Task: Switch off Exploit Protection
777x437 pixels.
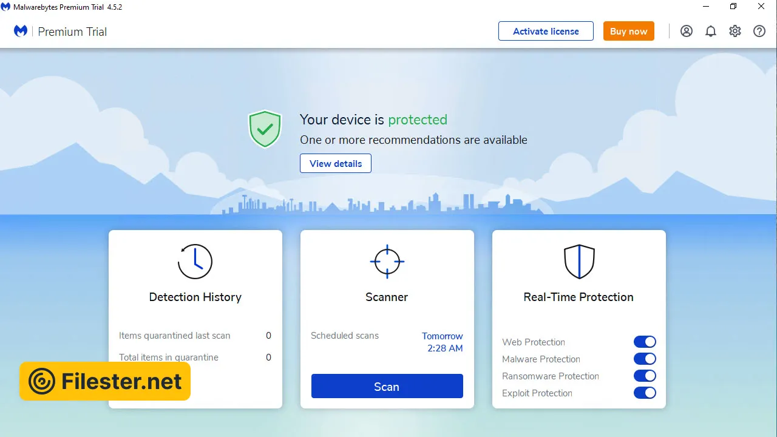Action: click(645, 393)
